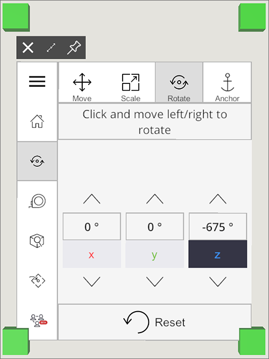Select the x axis toggle
The width and height of the screenshot is (269, 359).
tap(91, 254)
